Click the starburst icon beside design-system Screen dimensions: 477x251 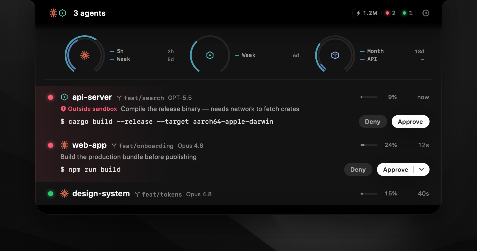64,193
